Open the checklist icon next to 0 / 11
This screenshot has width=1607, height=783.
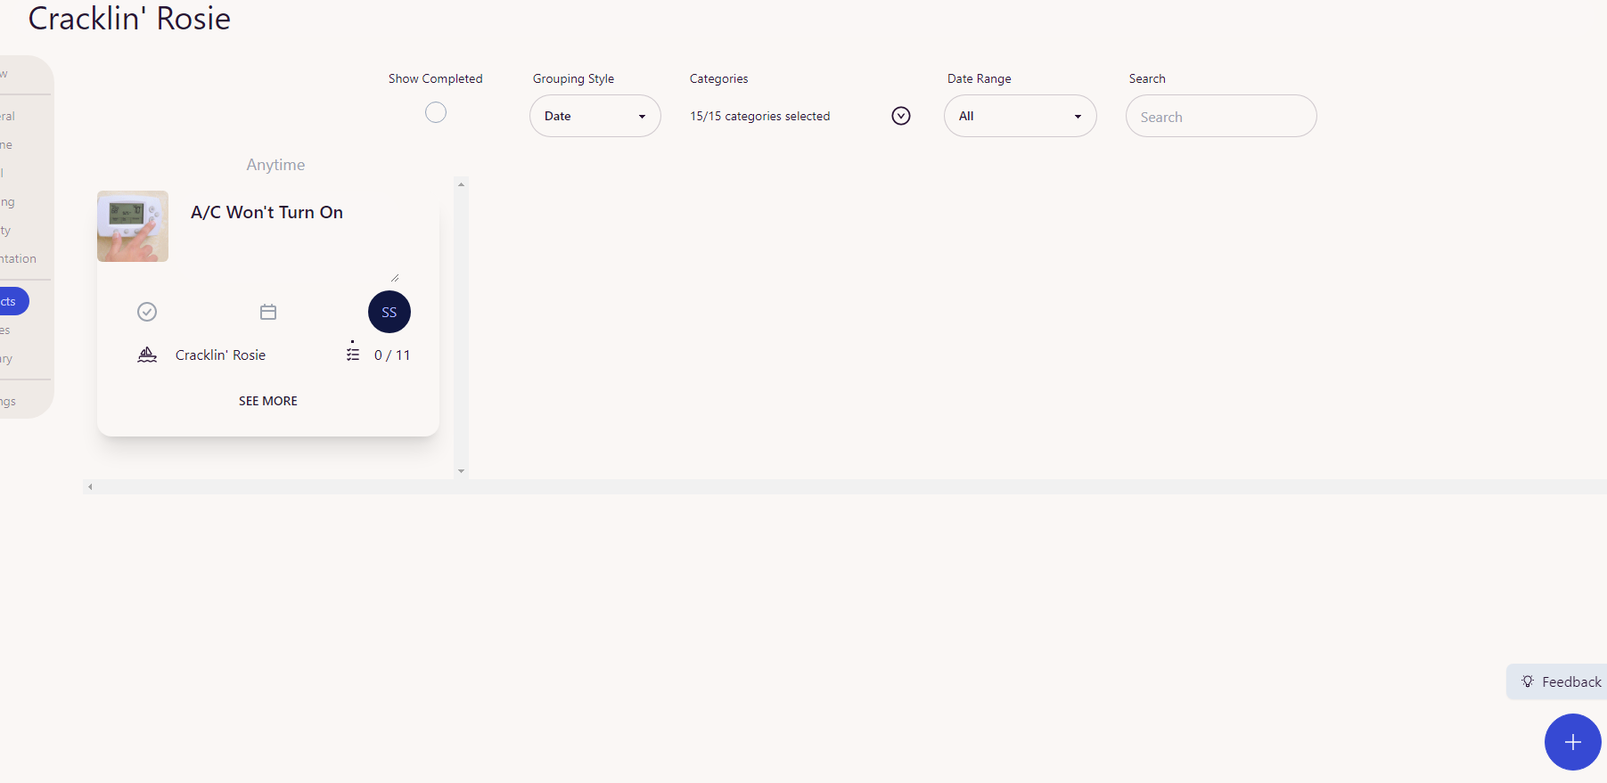(x=353, y=354)
